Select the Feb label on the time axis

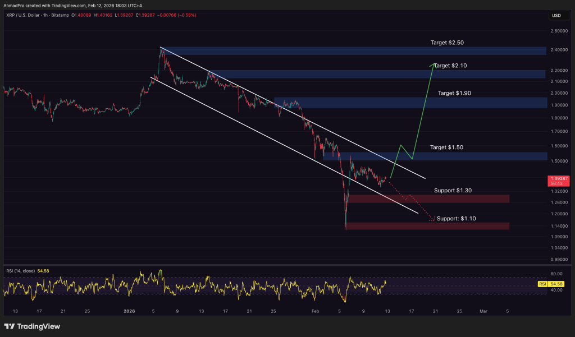point(314,311)
